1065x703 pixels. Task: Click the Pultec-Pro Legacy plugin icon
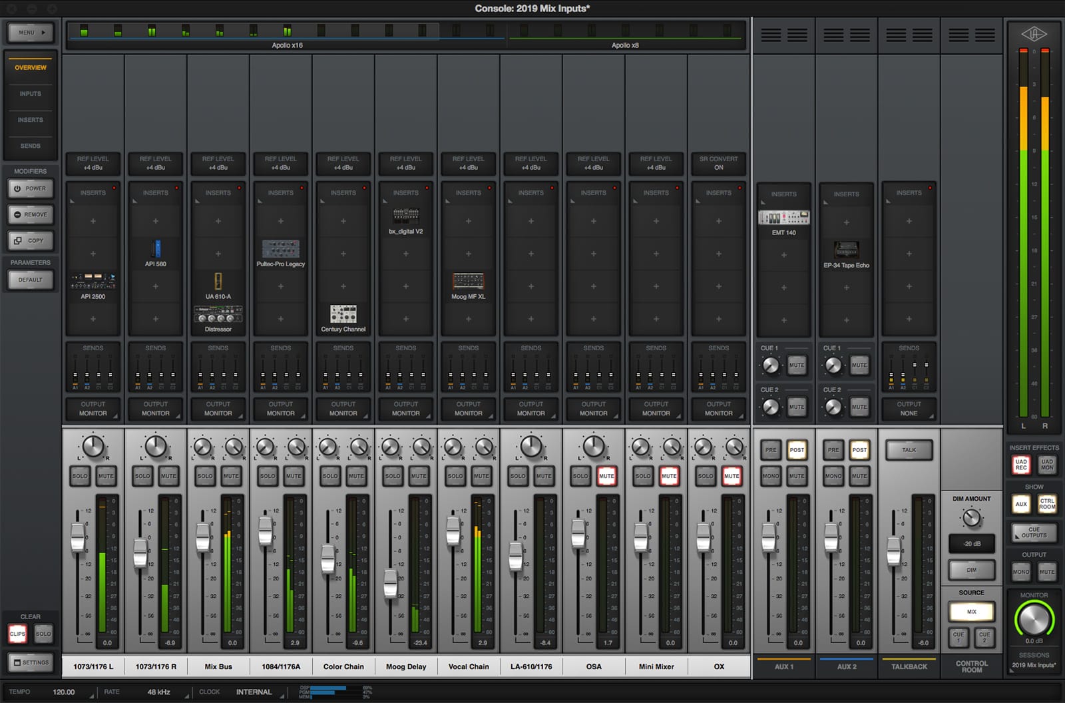tap(281, 249)
